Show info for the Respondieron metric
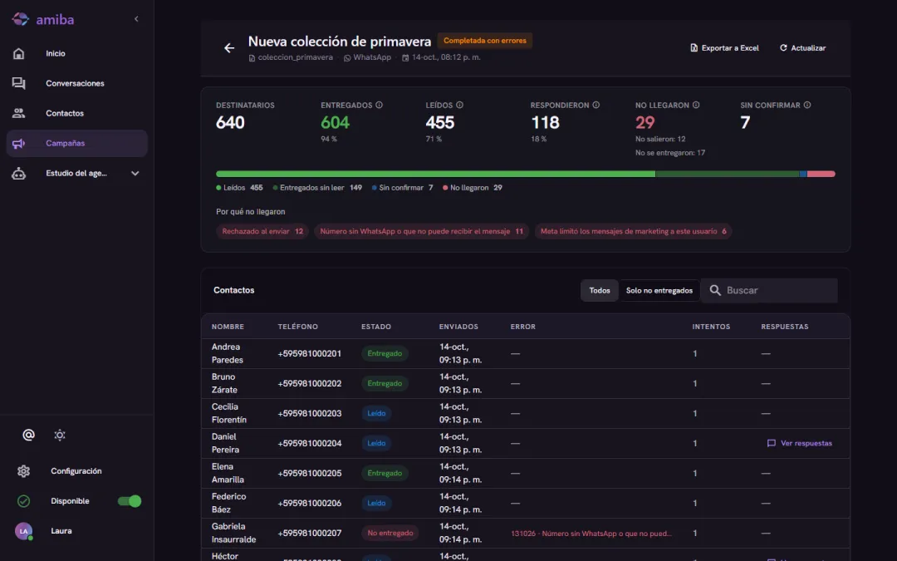Image resolution: width=897 pixels, height=561 pixels. [x=596, y=106]
